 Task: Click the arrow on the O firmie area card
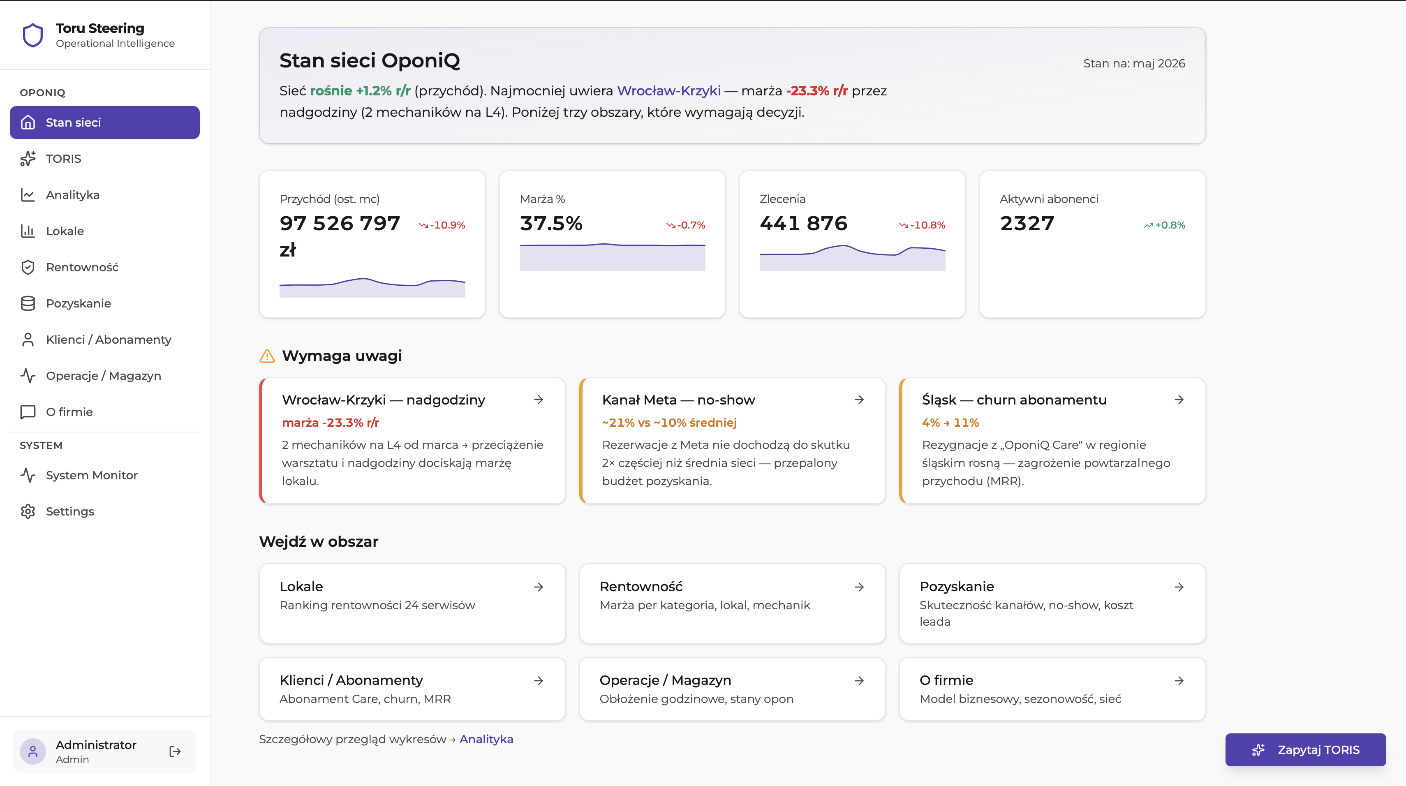coord(1179,681)
